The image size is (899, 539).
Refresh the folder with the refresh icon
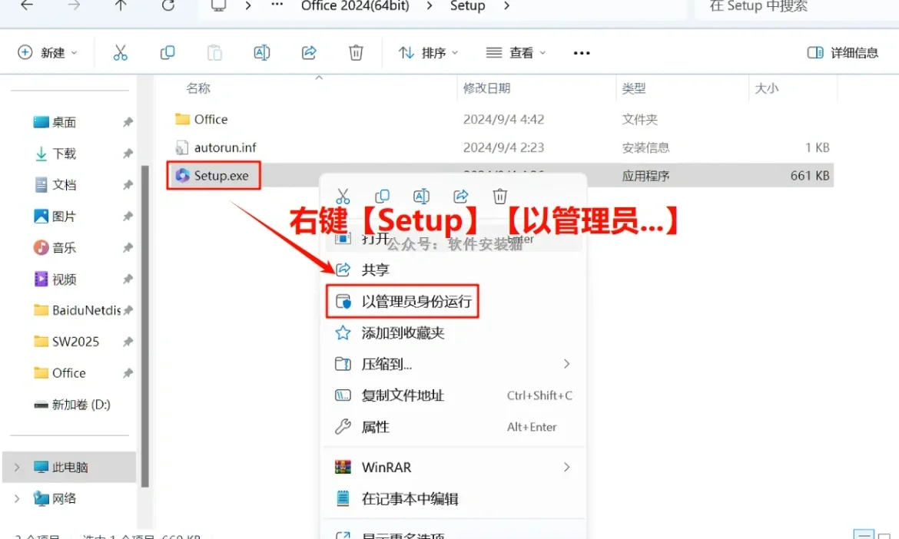[168, 6]
